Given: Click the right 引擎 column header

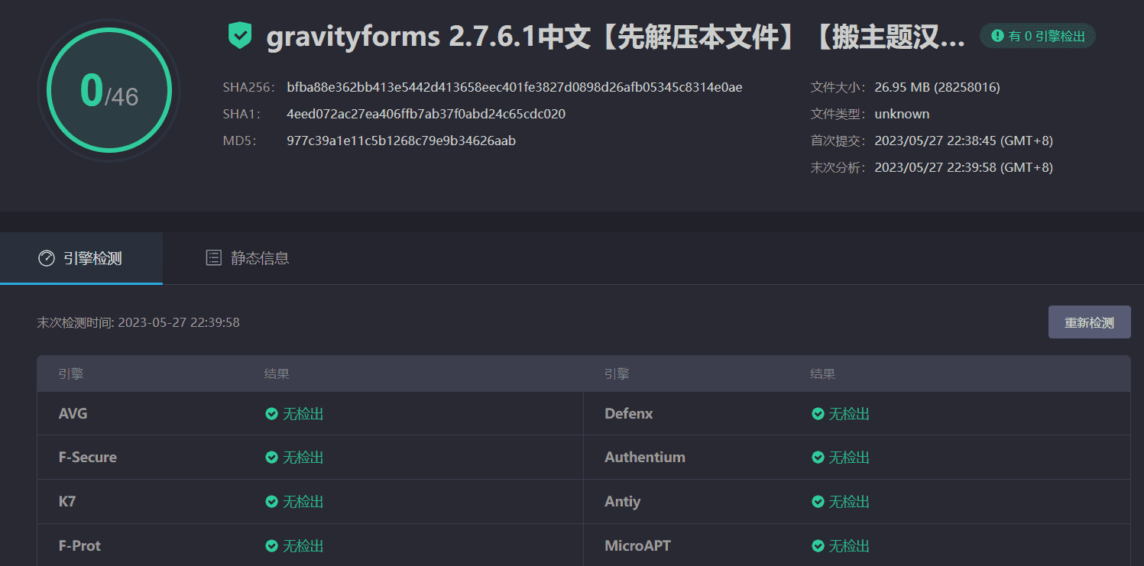Looking at the screenshot, I should tap(617, 374).
